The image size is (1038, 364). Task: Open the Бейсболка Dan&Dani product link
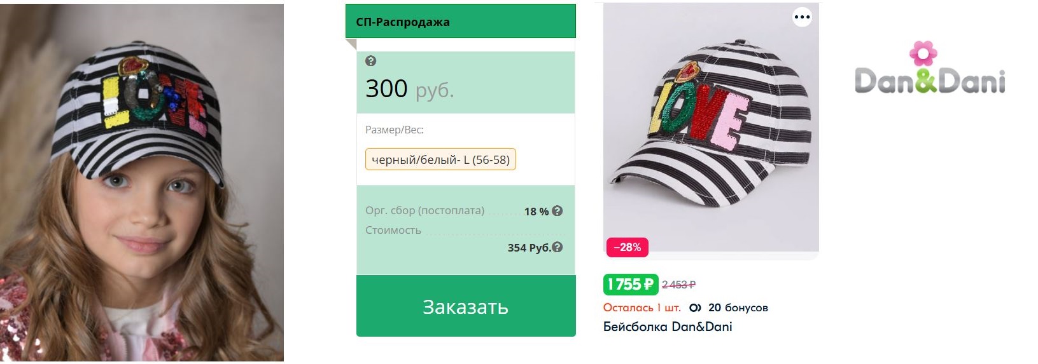point(668,327)
